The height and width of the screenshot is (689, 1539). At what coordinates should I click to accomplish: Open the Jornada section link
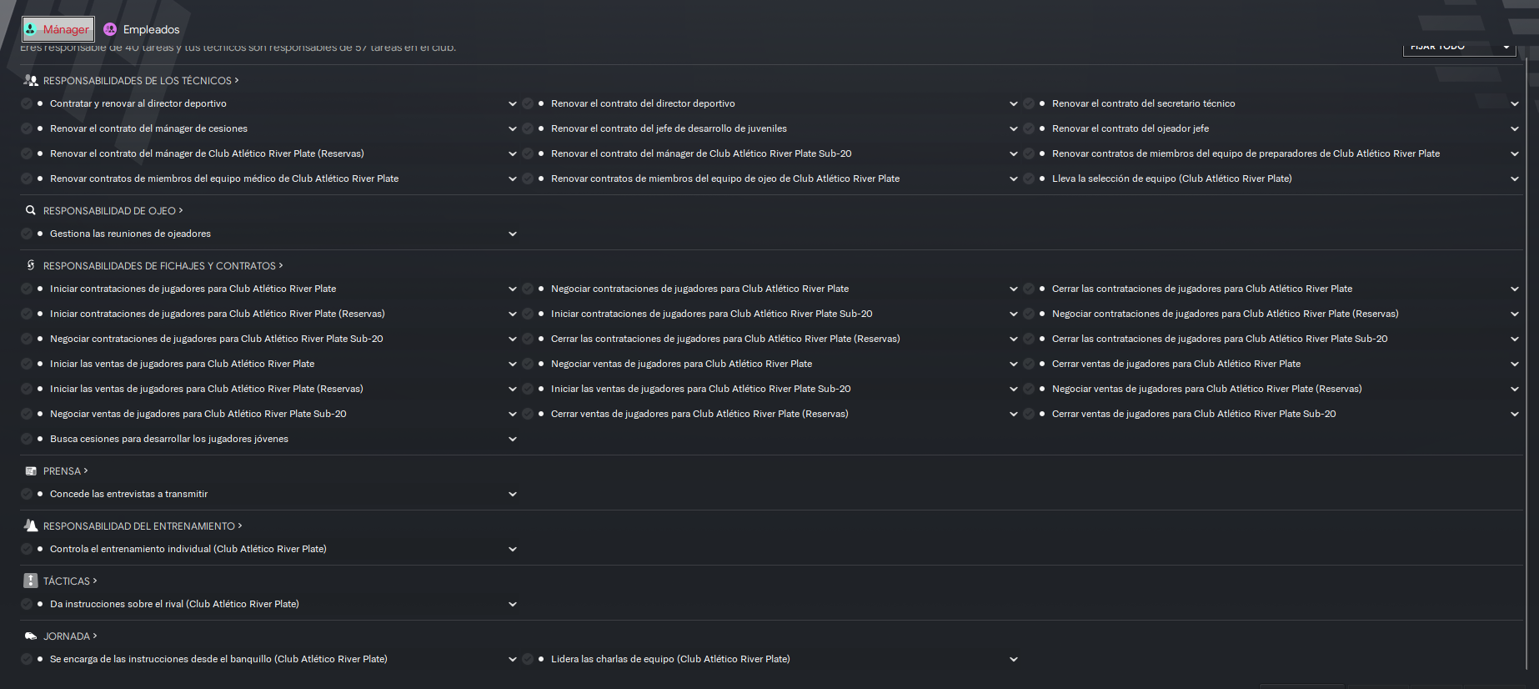(x=70, y=636)
